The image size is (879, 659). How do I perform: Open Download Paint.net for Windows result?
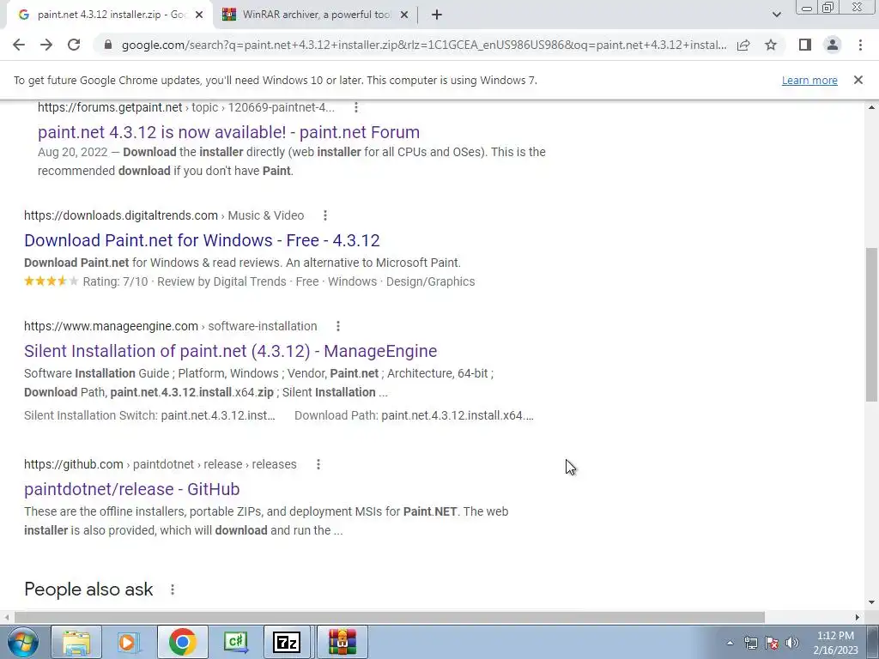(x=202, y=240)
